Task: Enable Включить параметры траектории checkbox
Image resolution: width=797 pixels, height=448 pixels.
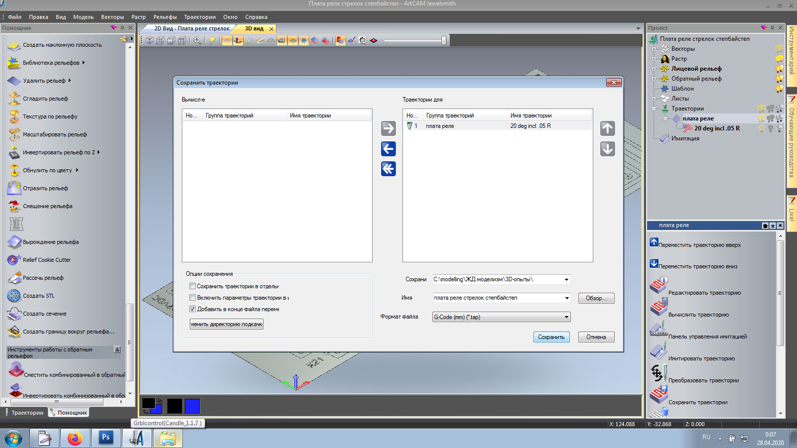Action: click(192, 298)
